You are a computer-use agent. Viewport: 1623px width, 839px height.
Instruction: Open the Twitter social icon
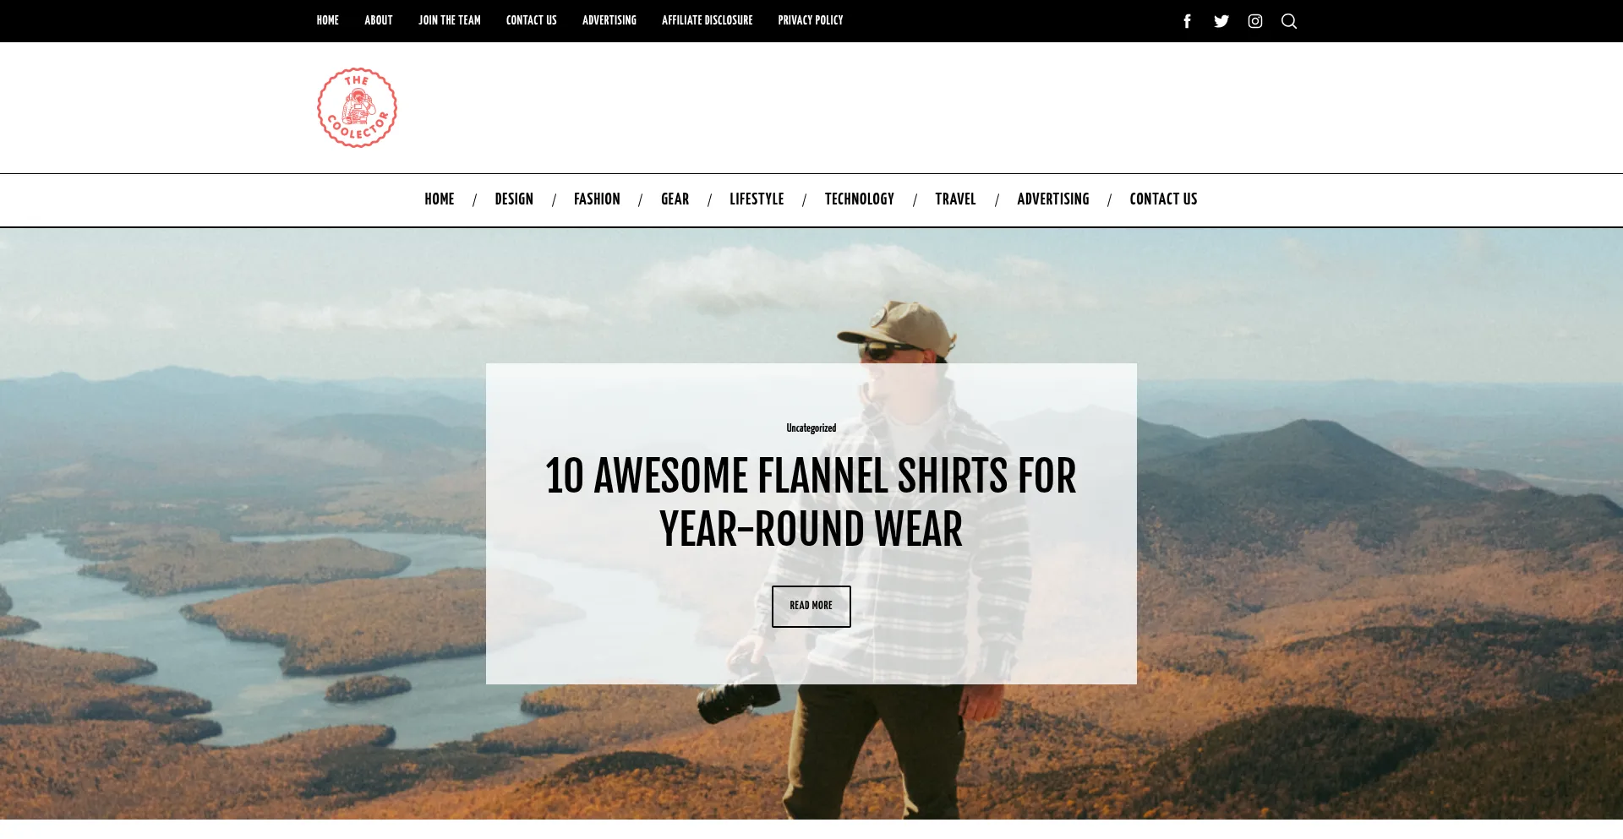[1221, 21]
